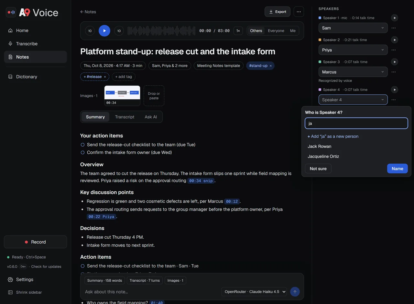Image resolution: width=414 pixels, height=304 pixels.
Task: Open options menu for Marcus speaker row
Action: (x=394, y=72)
